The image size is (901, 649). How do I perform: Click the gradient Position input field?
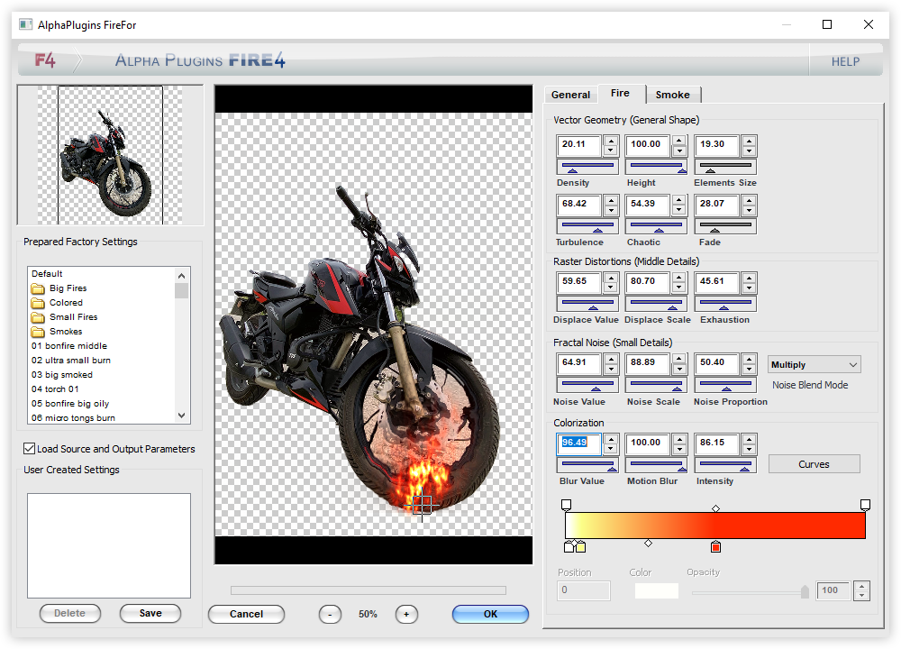click(583, 590)
